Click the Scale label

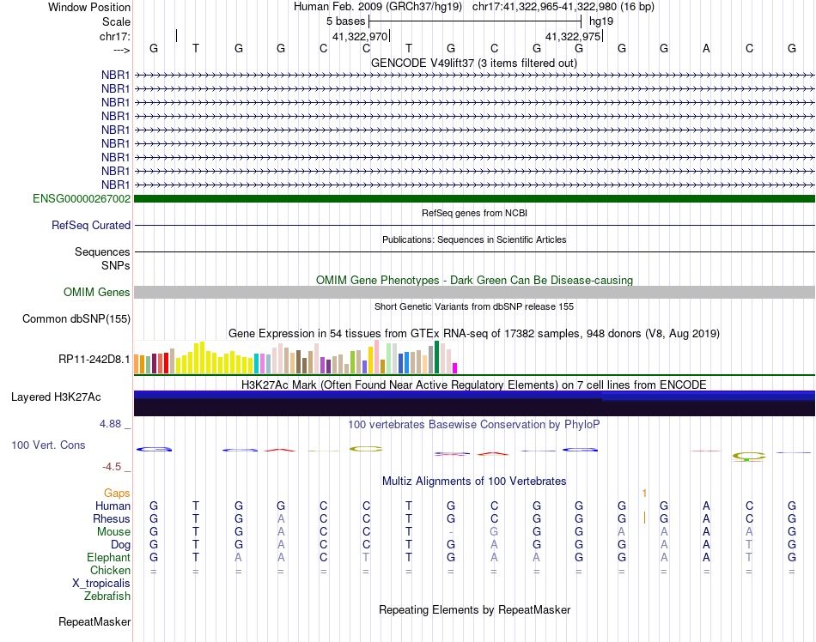[116, 21]
